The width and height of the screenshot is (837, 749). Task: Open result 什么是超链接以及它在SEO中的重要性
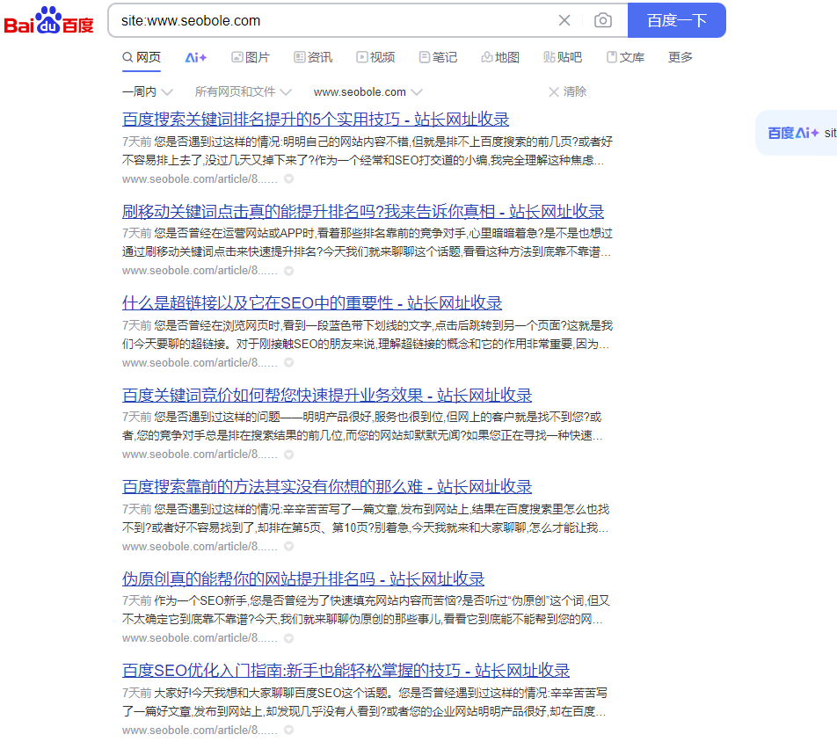coord(312,303)
